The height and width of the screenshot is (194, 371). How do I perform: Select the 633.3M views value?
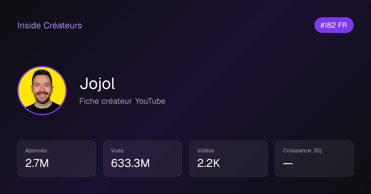pyautogui.click(x=130, y=163)
